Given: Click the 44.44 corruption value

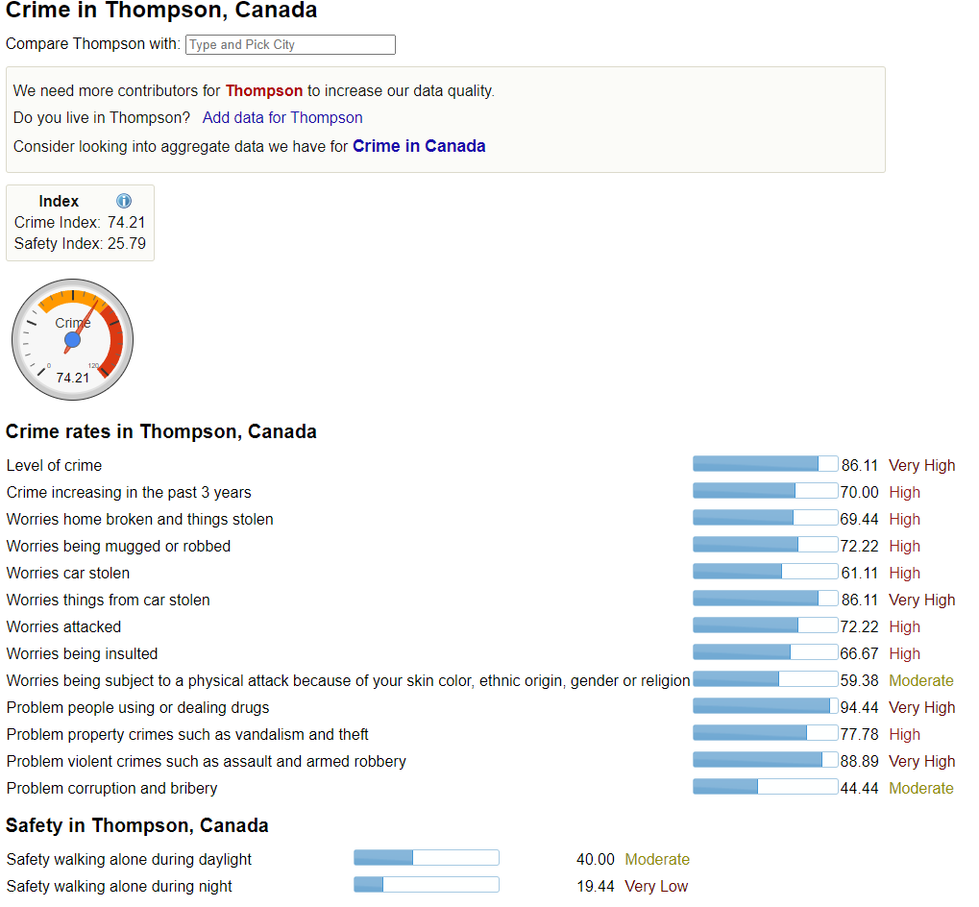Looking at the screenshot, I should [859, 788].
